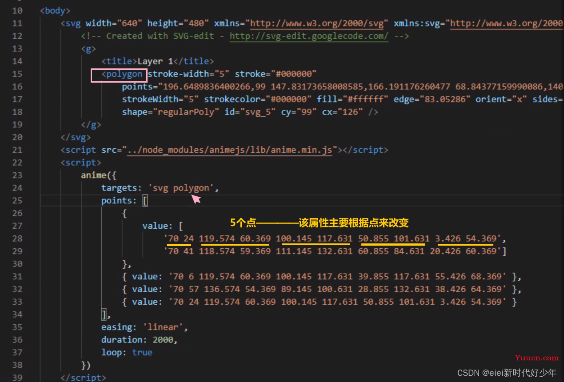Screen dimensions: 564x382
Task: Click line number 21 in the gutter
Action: (x=17, y=150)
